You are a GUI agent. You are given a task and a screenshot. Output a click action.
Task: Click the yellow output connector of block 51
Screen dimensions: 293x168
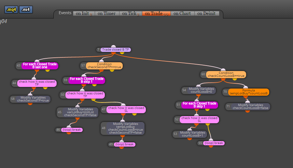click(x=207, y=109)
